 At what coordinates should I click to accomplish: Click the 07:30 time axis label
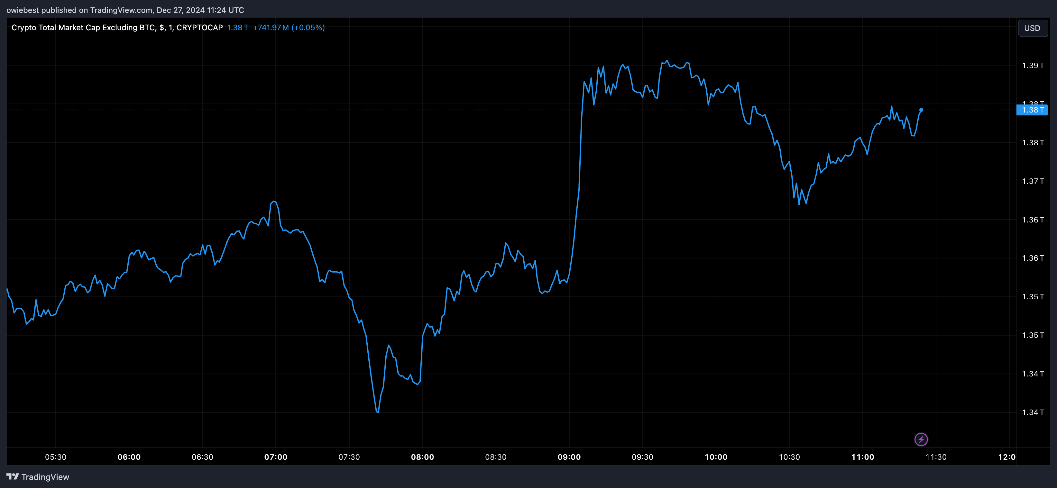coord(349,457)
